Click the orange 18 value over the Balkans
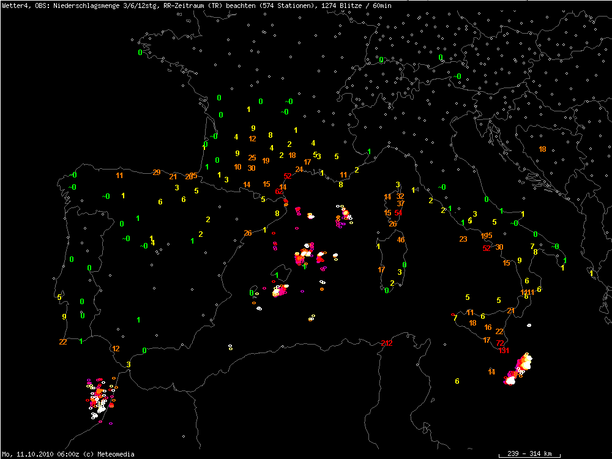The width and height of the screenshot is (612, 459). coord(542,149)
